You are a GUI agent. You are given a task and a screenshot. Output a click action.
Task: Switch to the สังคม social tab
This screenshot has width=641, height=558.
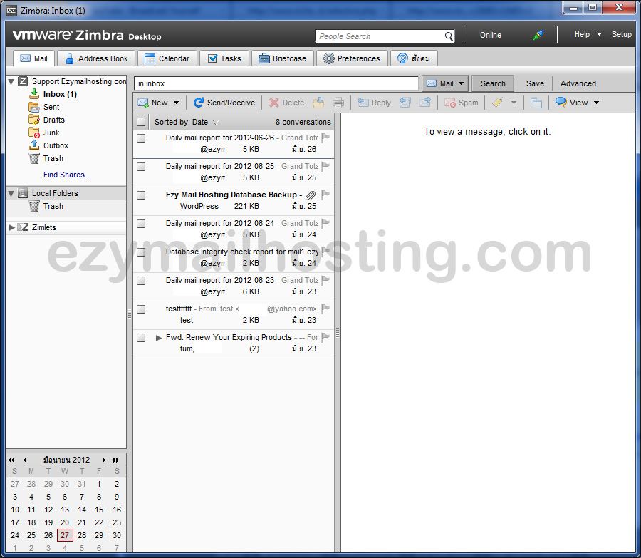coord(414,58)
